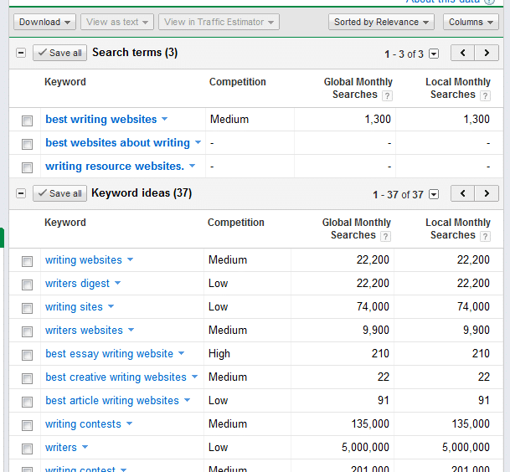
Task: Expand arrow next to writing websites
Action: [130, 259]
